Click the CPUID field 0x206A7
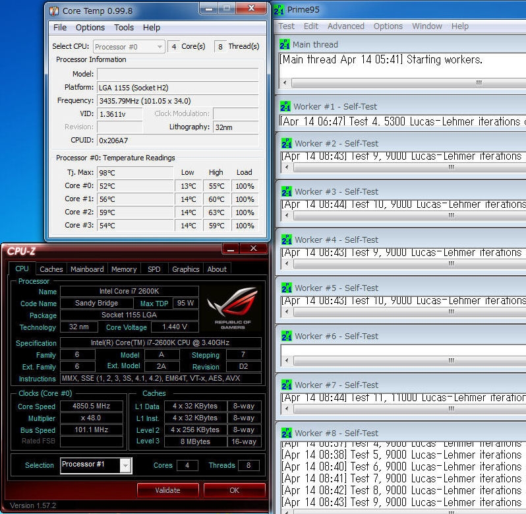This screenshot has height=514, width=526. pos(177,141)
